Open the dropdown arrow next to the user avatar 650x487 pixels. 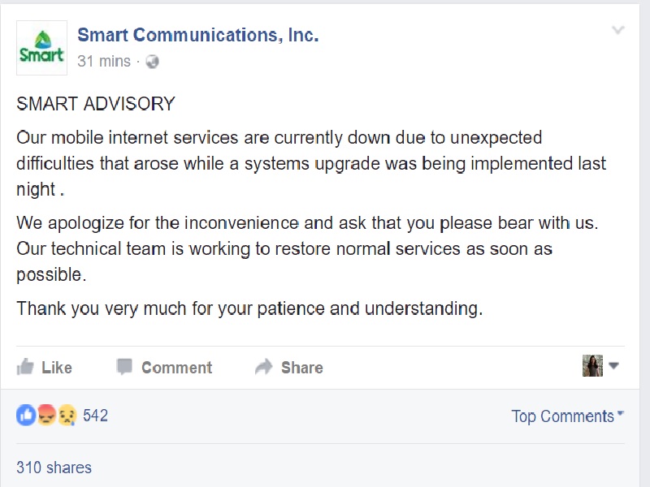613,366
